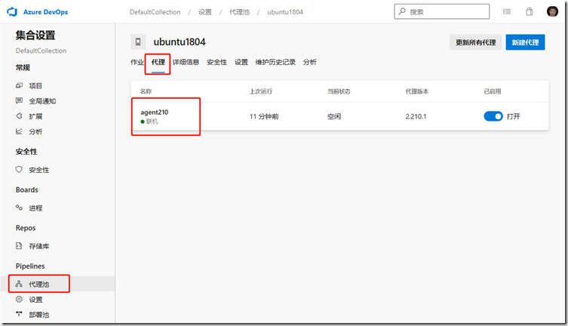Click the 11 分钟前 last run cell
Viewport: 568px width, 326px height.
coord(264,116)
